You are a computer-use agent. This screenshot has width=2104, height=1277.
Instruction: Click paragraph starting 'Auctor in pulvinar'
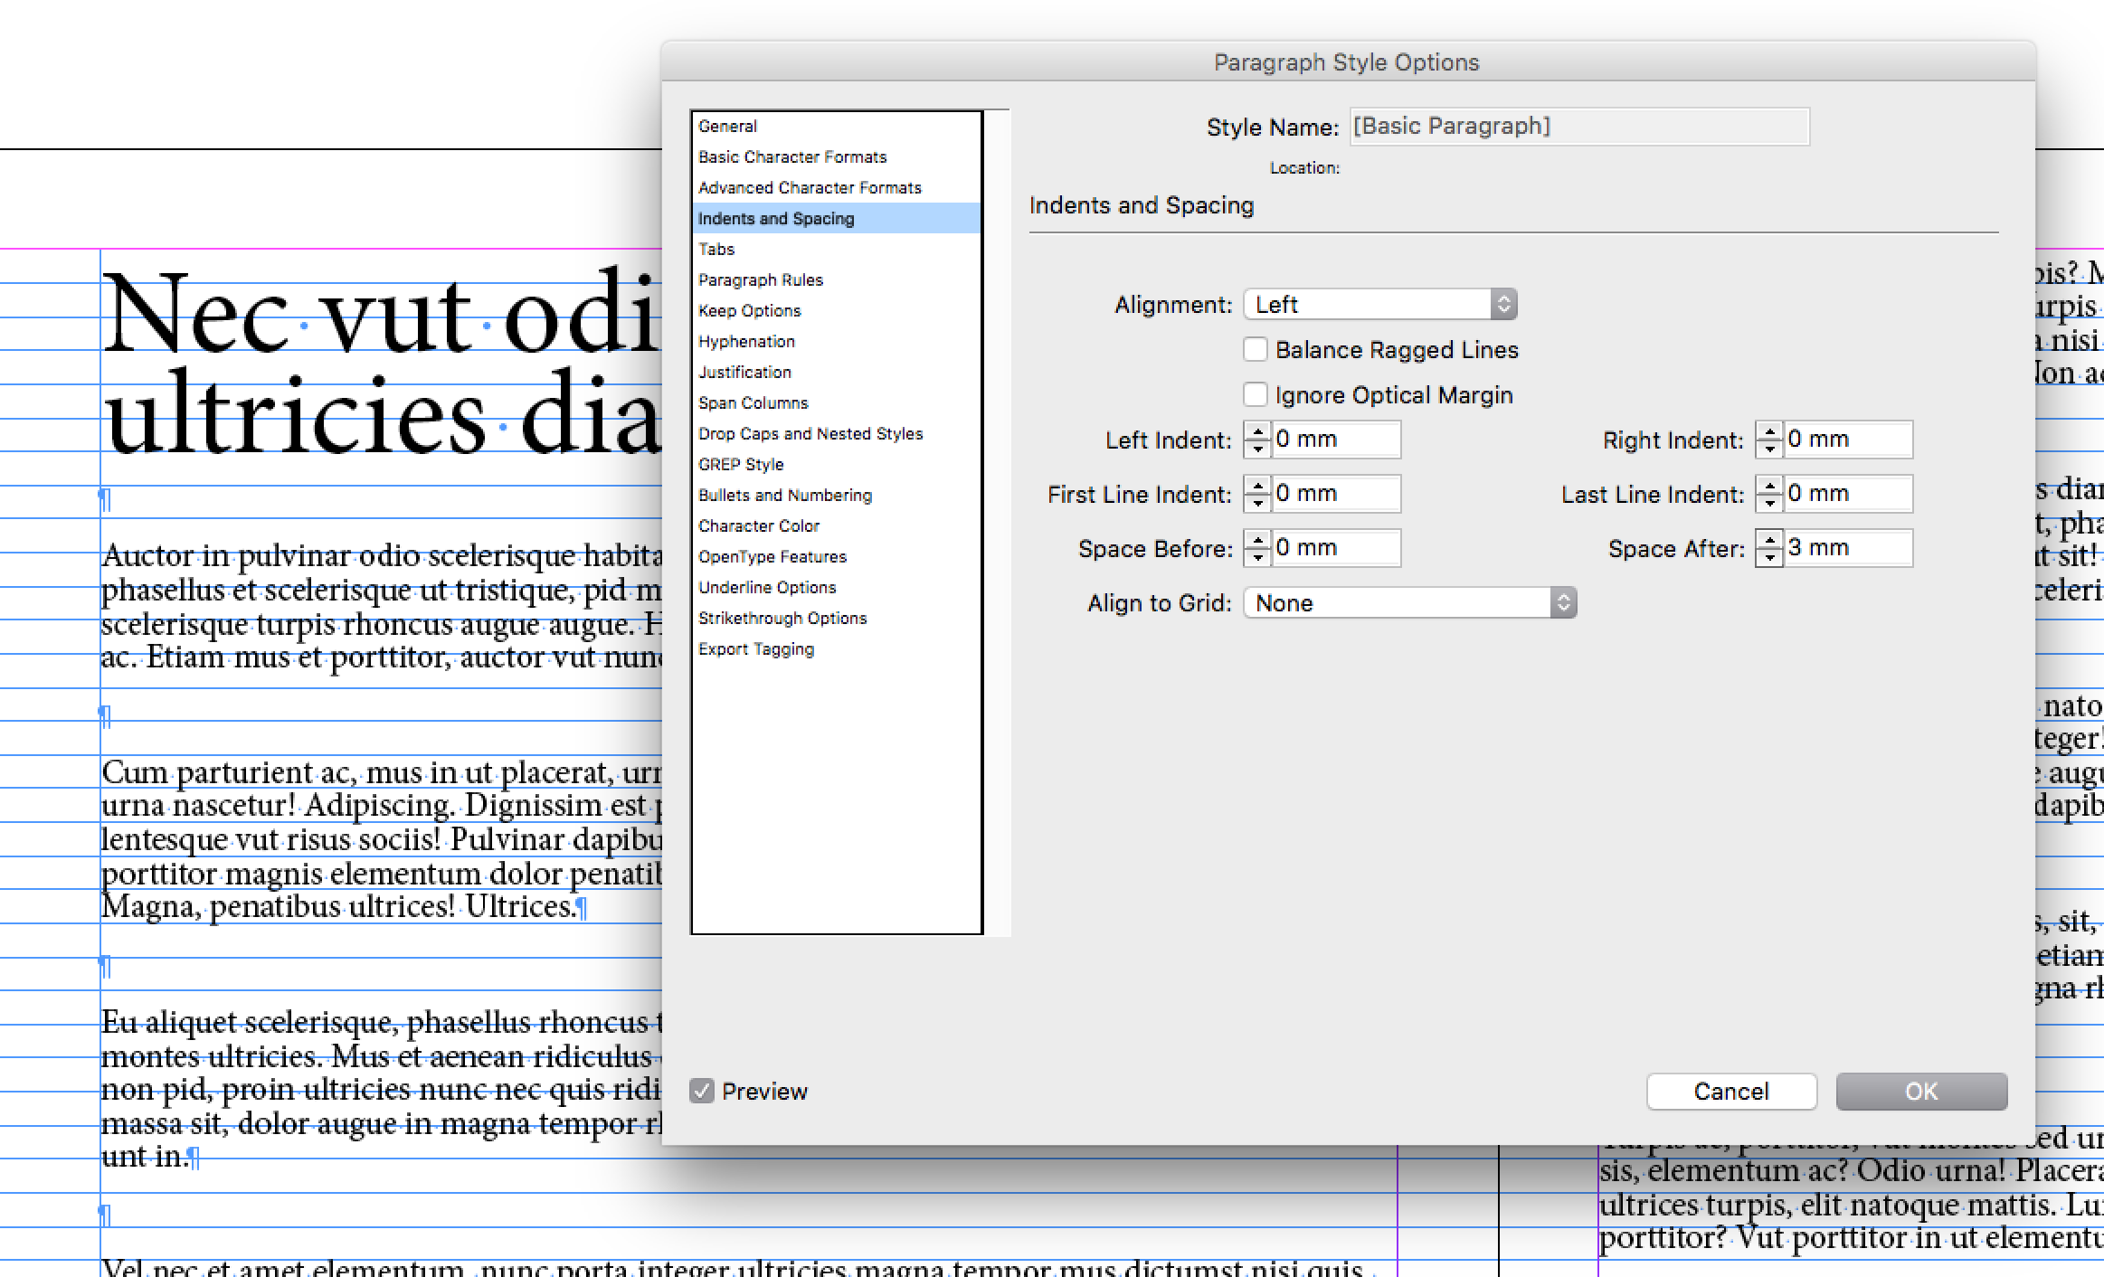381,606
